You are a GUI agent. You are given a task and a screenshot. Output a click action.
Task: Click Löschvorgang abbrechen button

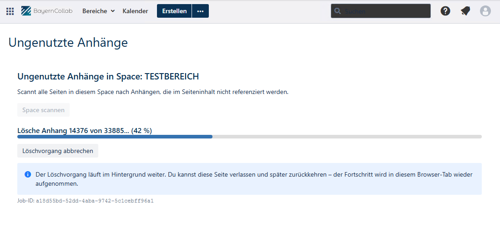coord(58,151)
